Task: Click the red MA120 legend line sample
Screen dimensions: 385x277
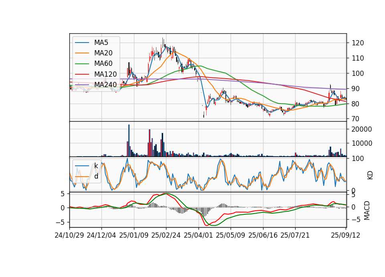Action: click(x=82, y=74)
